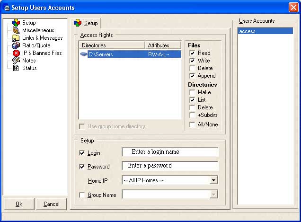Enable the Group Name checkbox
This screenshot has height=222, width=301.
tap(82, 195)
